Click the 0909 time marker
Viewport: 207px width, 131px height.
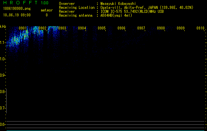pos(181,28)
